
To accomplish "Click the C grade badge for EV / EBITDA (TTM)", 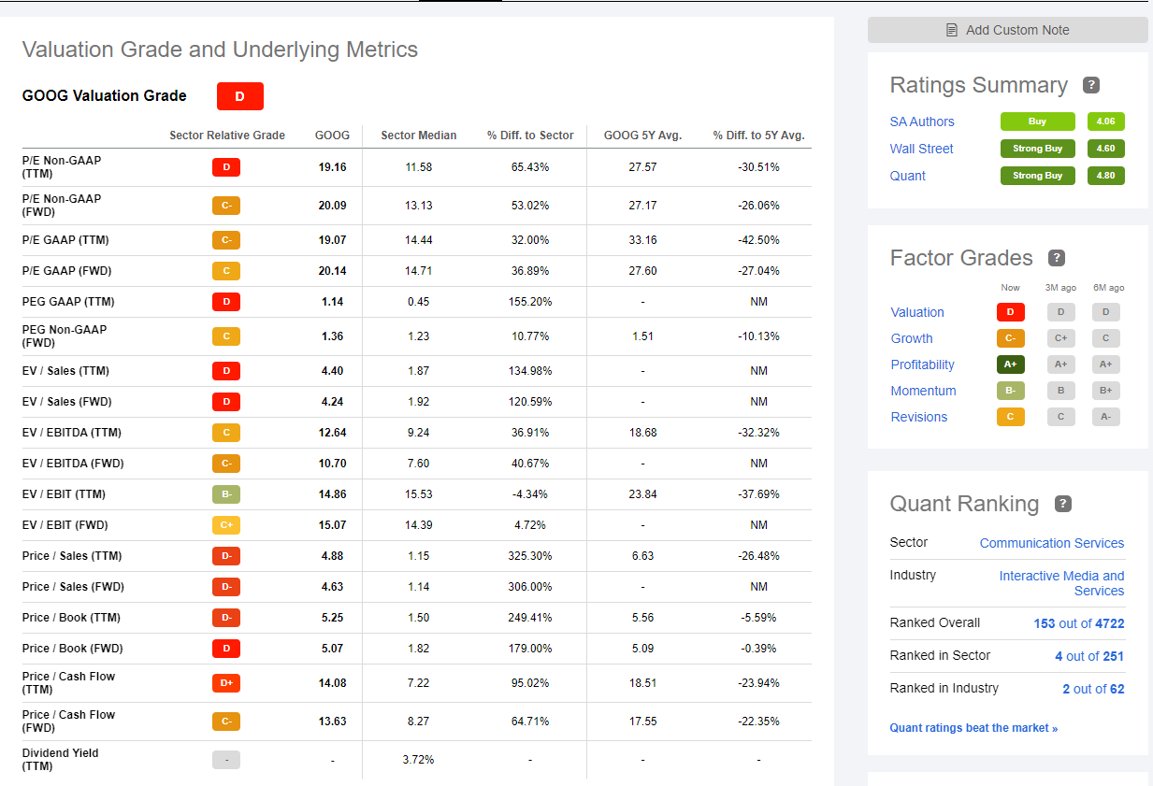I will (226, 433).
